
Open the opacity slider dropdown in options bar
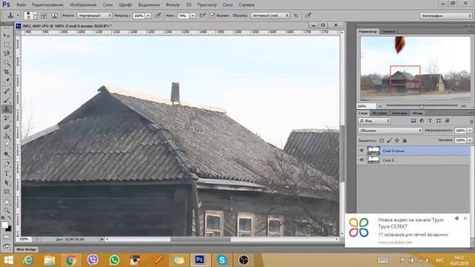point(148,16)
